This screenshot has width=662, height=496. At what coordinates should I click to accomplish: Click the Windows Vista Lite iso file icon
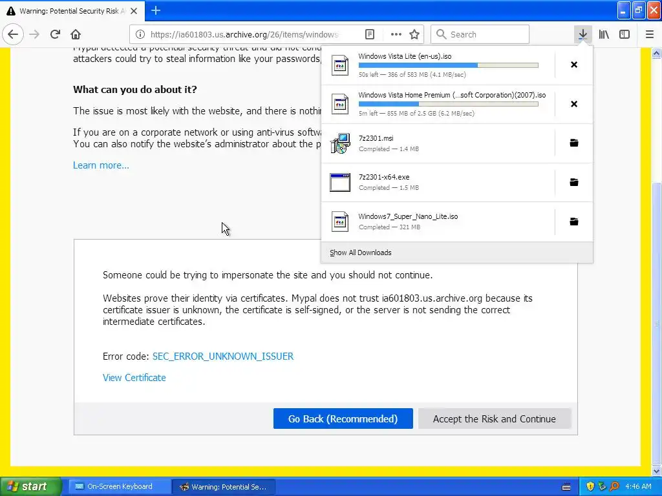pyautogui.click(x=340, y=65)
